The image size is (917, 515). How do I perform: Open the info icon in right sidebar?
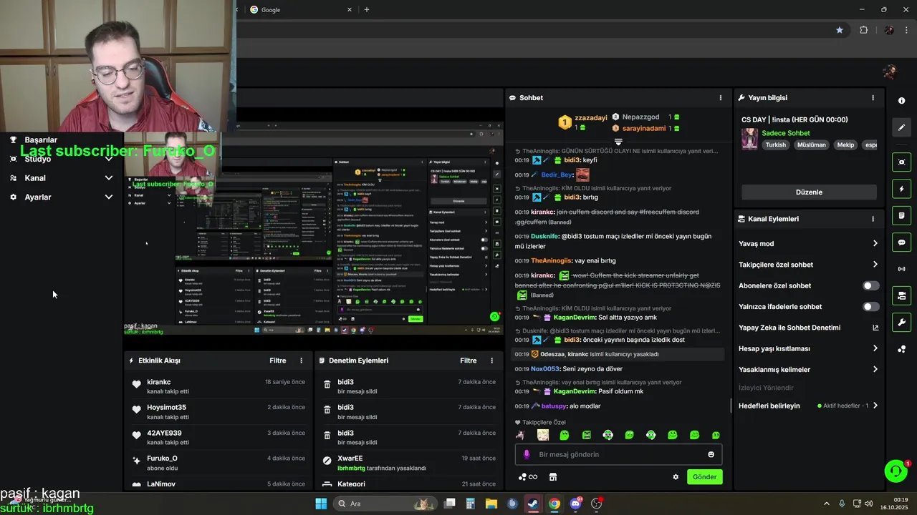pyautogui.click(x=901, y=101)
